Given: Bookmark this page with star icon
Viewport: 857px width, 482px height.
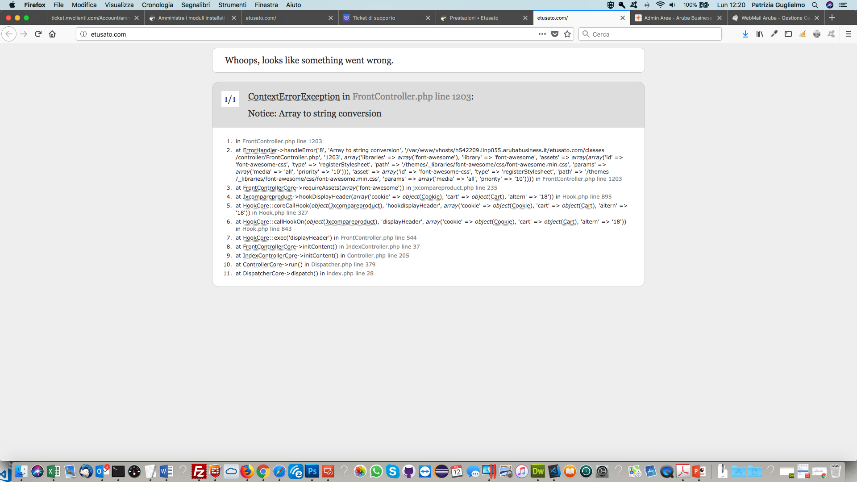Looking at the screenshot, I should [567, 34].
